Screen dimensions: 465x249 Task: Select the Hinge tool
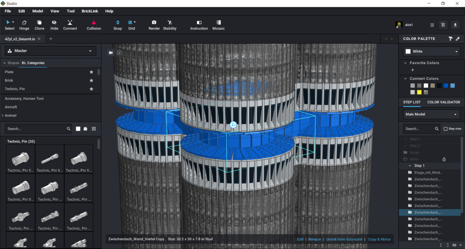(24, 25)
